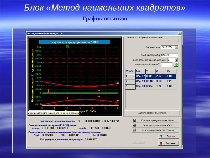The height and width of the screenshot is (158, 210).
Task: Click the green marker atop the residuals graph
Action: tap(68, 46)
